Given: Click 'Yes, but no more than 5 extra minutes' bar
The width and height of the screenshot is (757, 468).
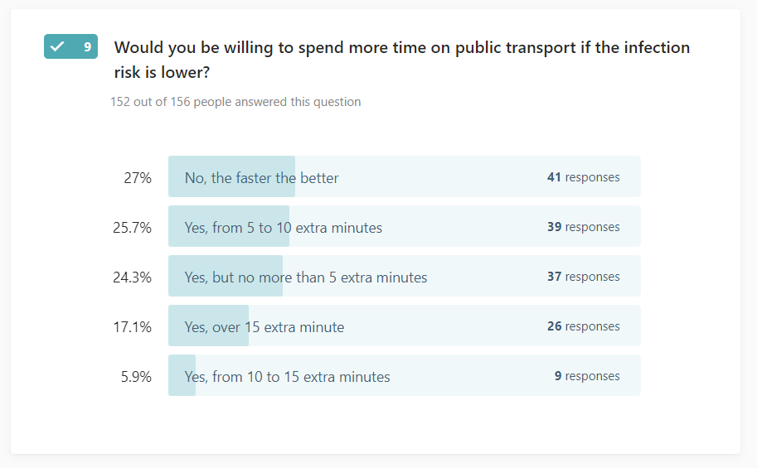Looking at the screenshot, I should (x=405, y=276).
